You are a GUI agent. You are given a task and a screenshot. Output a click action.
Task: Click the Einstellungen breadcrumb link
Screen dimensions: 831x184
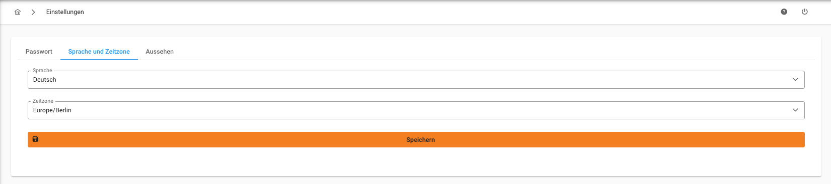pyautogui.click(x=65, y=12)
